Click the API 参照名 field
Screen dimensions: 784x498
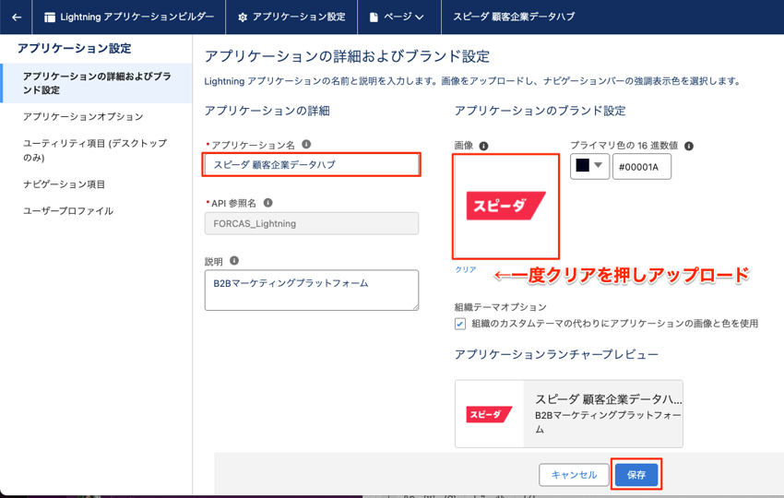312,223
